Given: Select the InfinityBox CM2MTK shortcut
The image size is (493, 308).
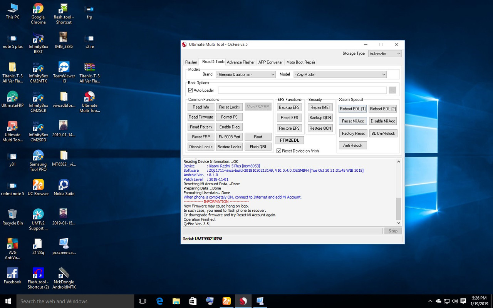Looking at the screenshot, I should point(38,72).
